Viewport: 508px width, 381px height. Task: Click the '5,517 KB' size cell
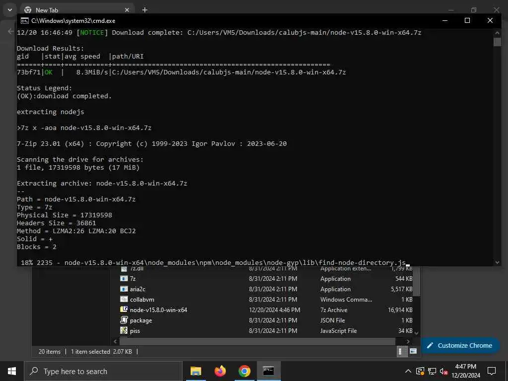[x=401, y=289]
